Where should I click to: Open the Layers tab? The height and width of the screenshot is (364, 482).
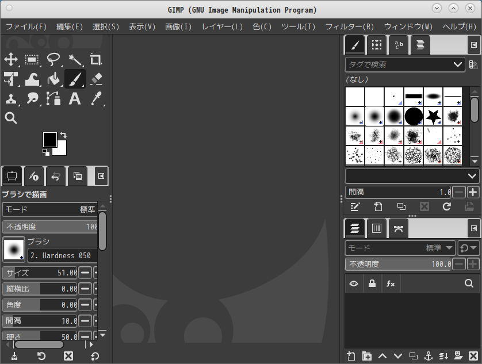[355, 228]
